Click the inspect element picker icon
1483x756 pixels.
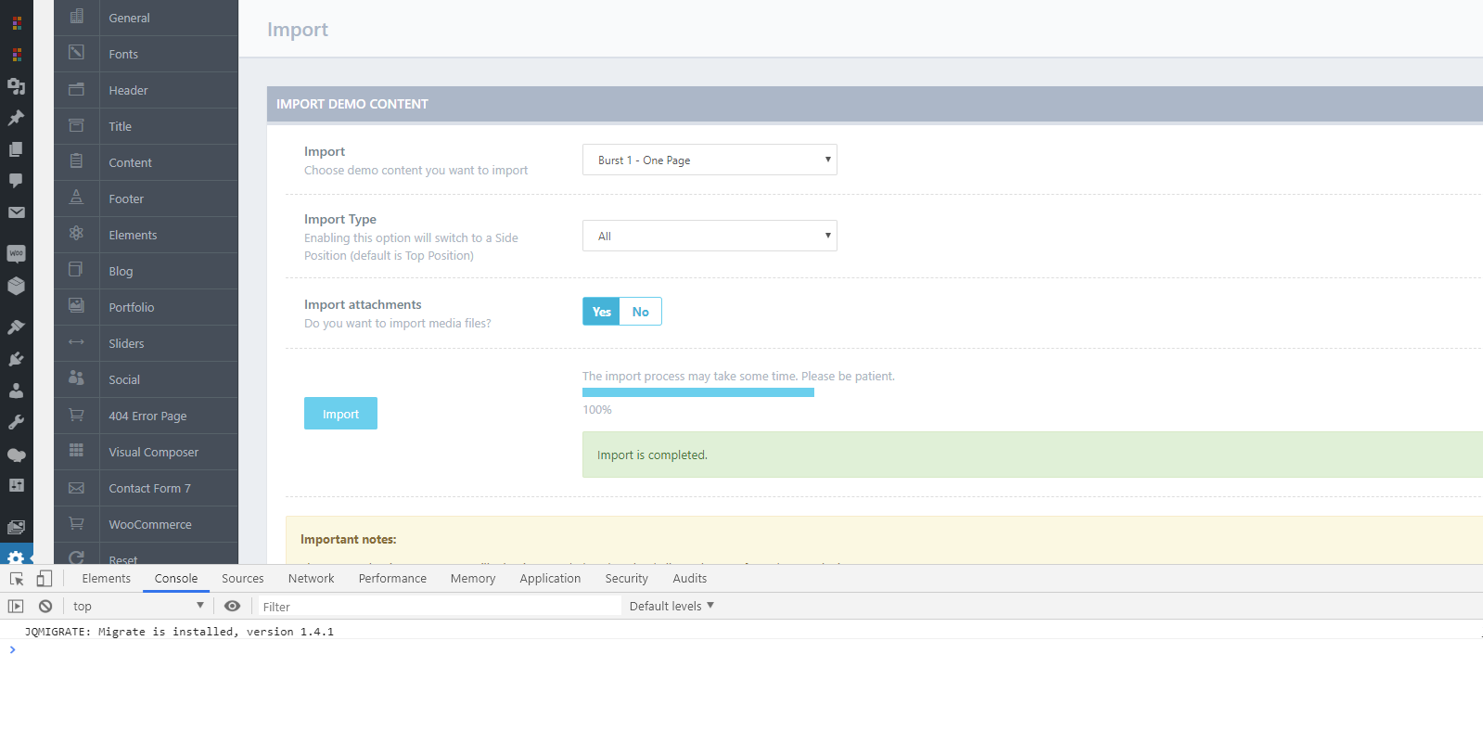pyautogui.click(x=17, y=579)
